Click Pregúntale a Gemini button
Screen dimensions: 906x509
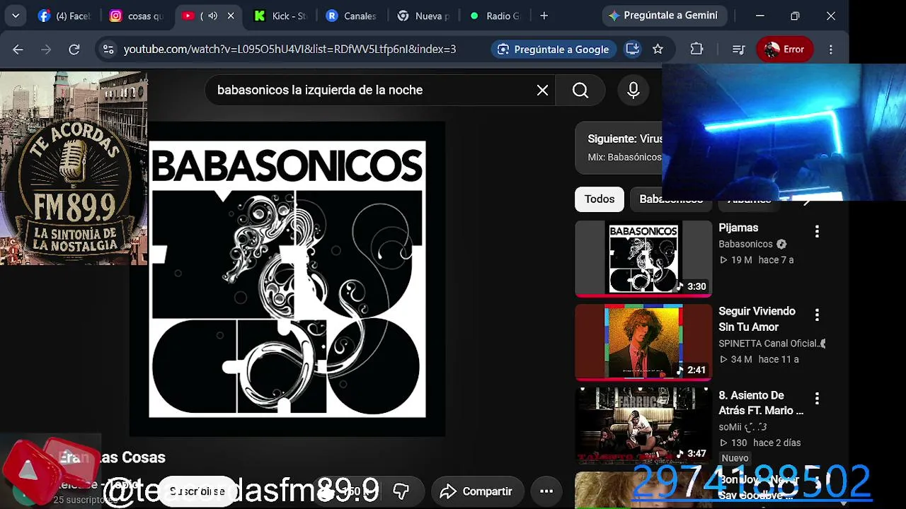tap(663, 16)
